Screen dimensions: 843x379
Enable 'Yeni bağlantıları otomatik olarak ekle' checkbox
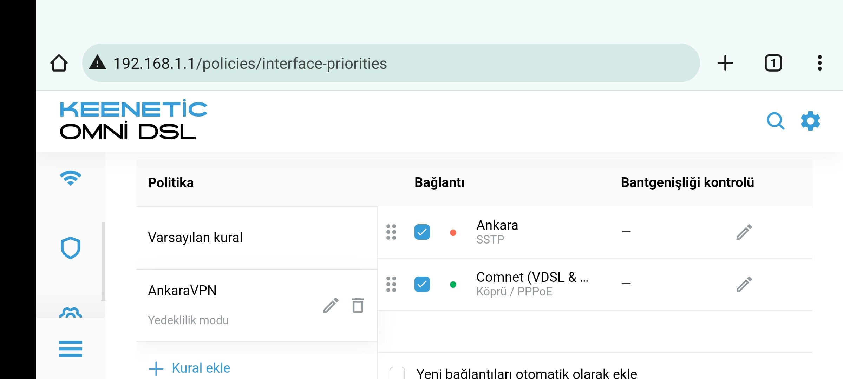[397, 373]
